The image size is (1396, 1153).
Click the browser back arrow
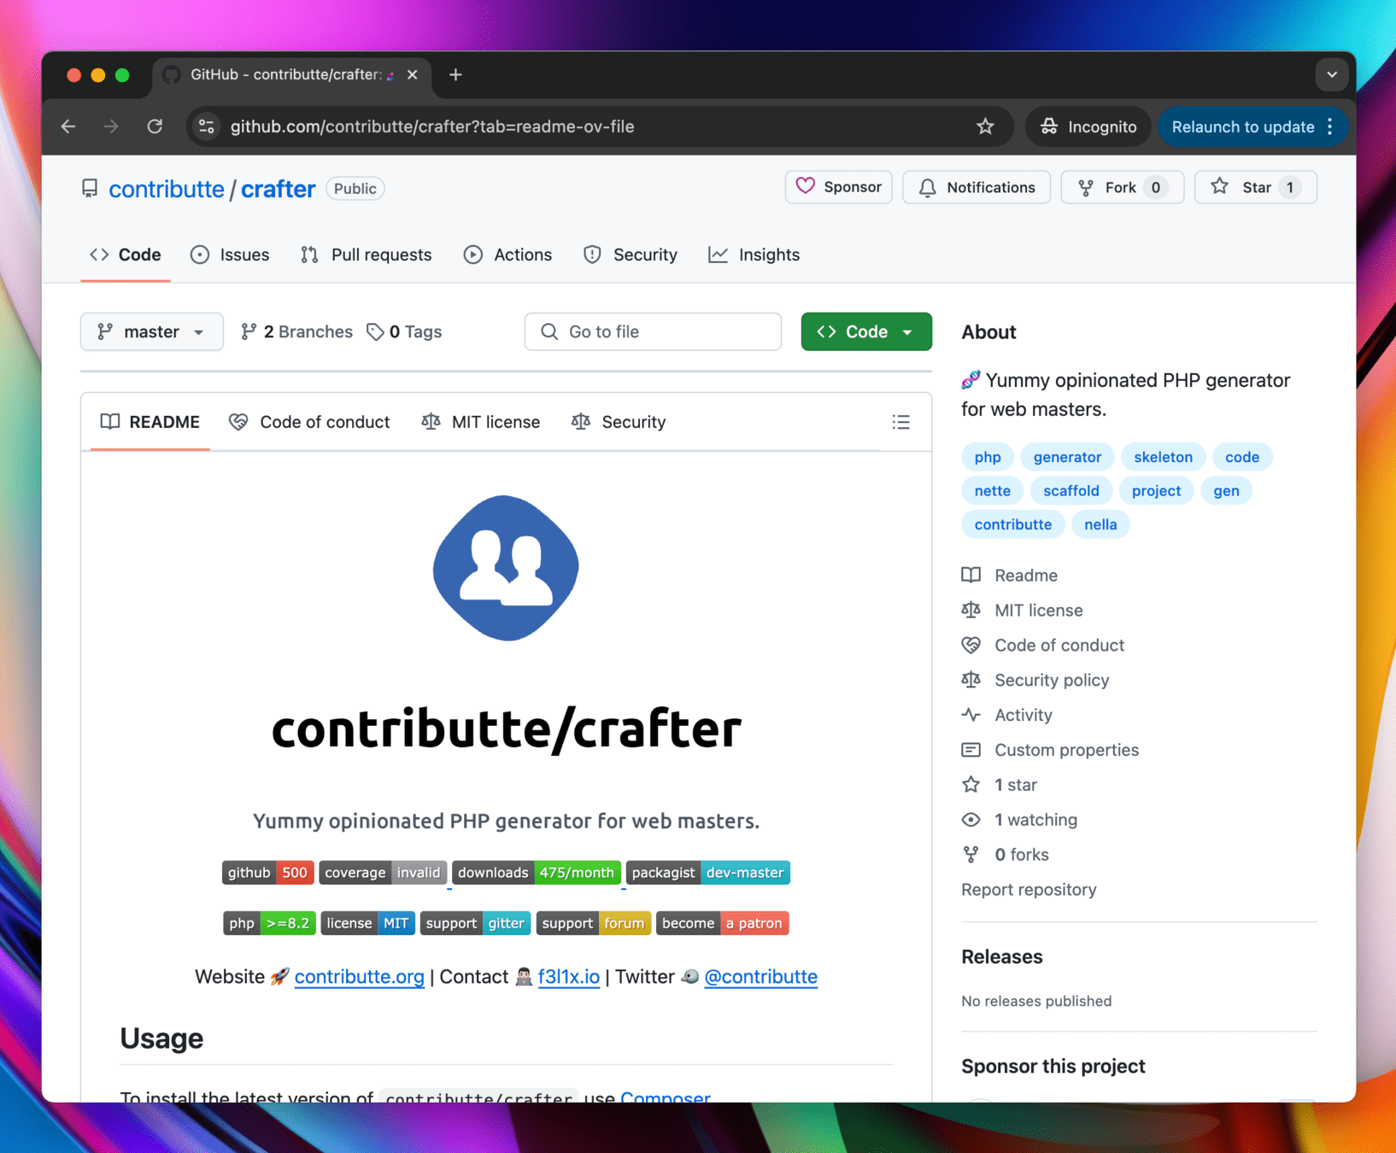[68, 126]
